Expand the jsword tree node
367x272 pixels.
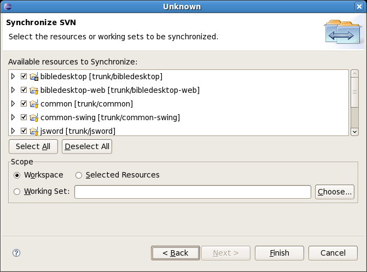point(13,131)
